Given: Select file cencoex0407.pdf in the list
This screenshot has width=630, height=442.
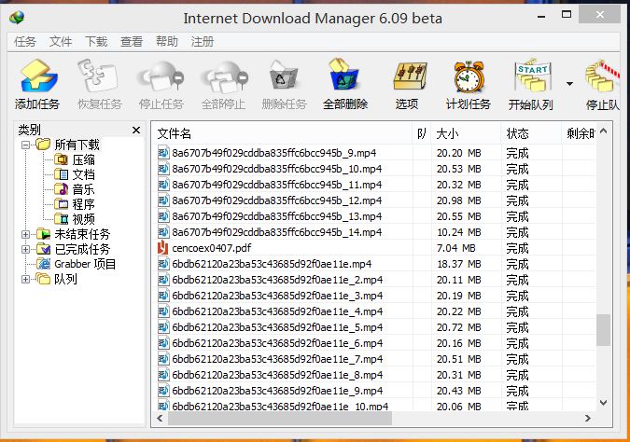Looking at the screenshot, I should [x=211, y=248].
